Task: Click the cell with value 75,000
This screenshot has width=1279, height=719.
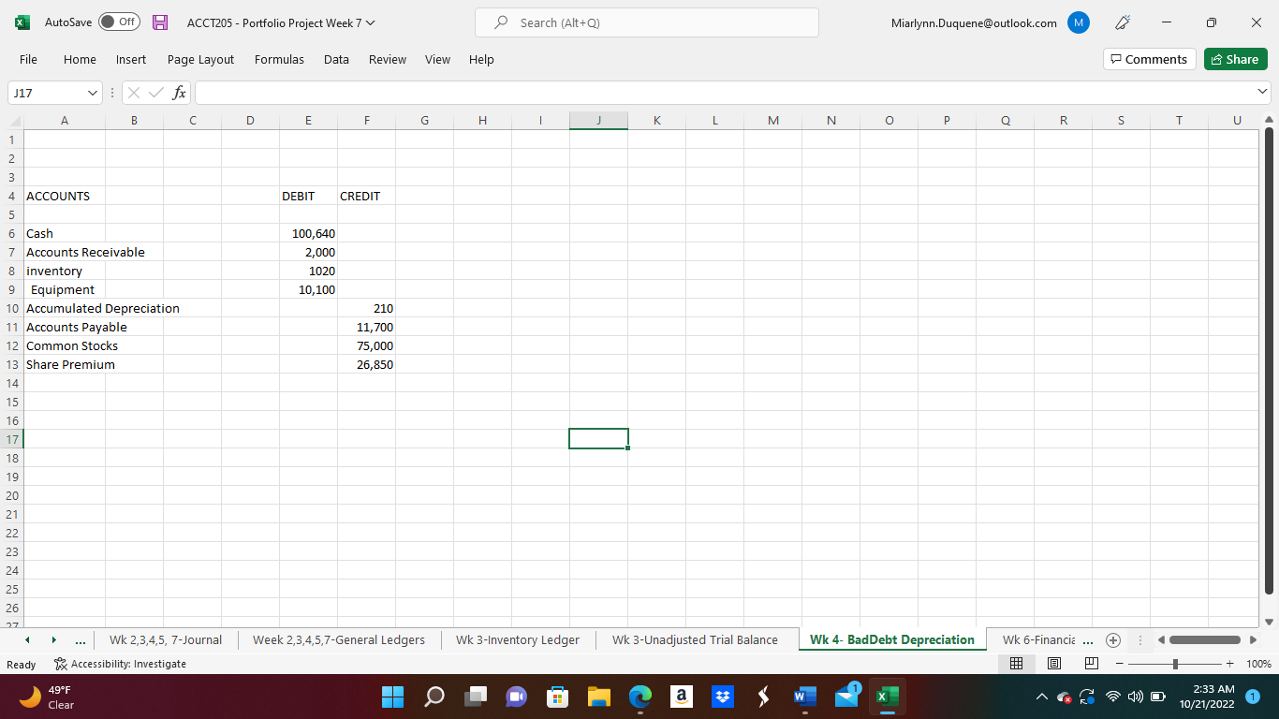Action: pyautogui.click(x=366, y=345)
